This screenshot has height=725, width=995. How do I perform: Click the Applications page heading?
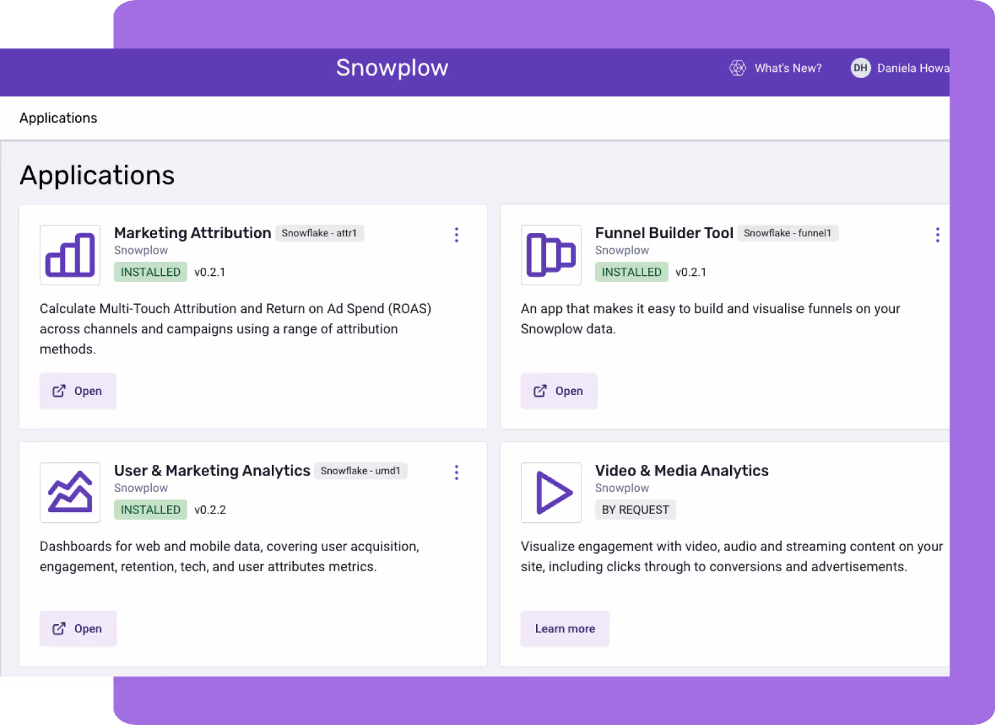click(x=97, y=175)
